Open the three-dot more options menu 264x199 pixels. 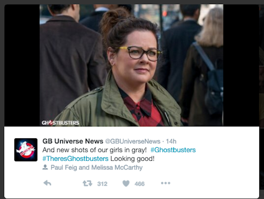point(166,183)
